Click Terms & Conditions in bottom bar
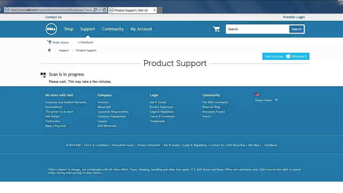Image resolution: width=343 pixels, height=193 pixels. tap(96, 145)
